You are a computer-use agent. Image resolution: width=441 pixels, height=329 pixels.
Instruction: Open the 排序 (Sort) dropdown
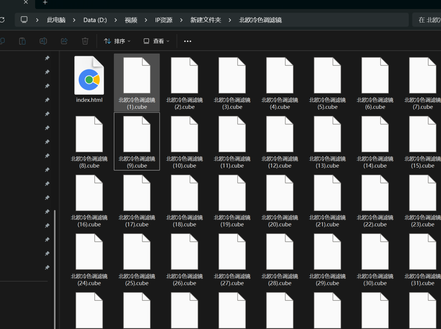[x=117, y=41]
